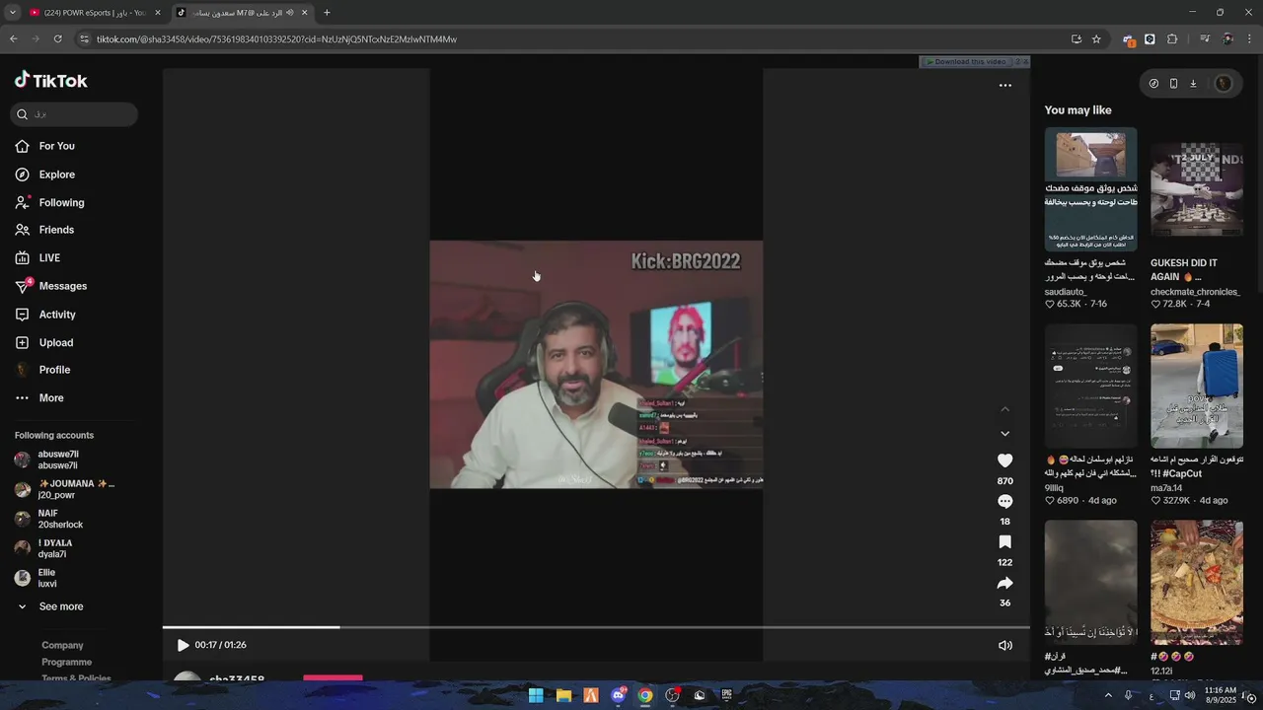Seek on the video progress bar
The width and height of the screenshot is (1263, 710).
point(596,627)
